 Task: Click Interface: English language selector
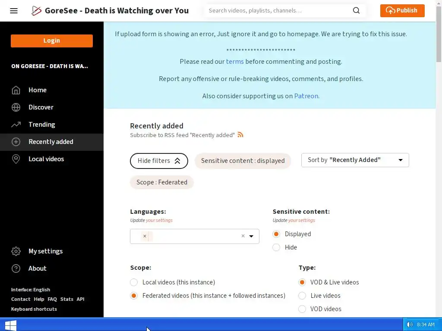[31, 290]
